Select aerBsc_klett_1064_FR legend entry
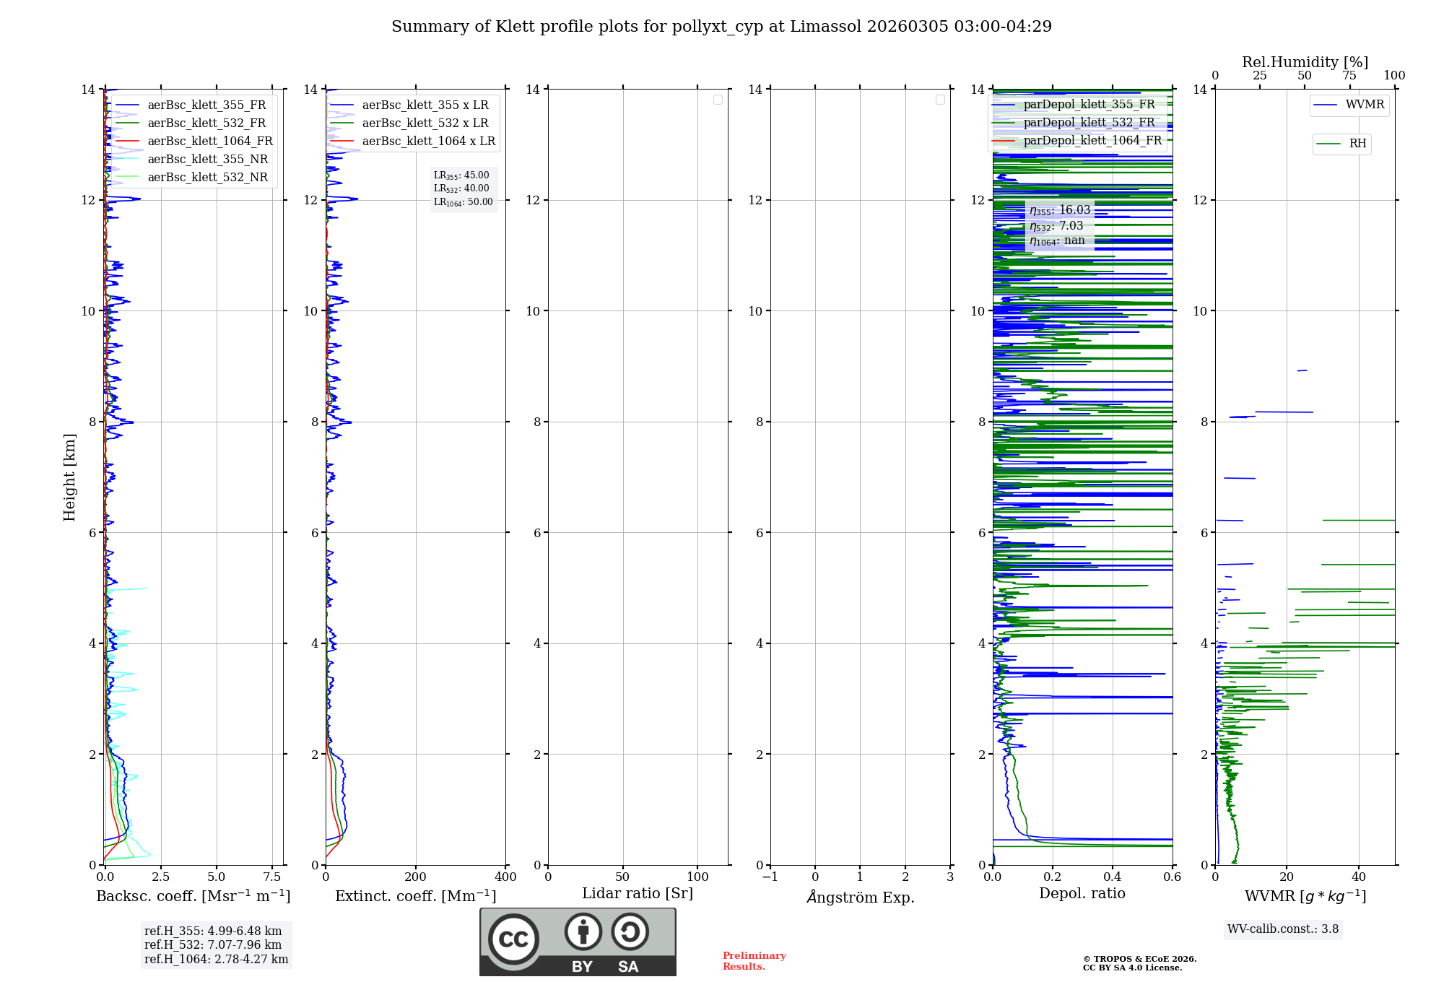The image size is (1444, 982). point(210,142)
